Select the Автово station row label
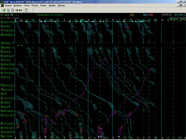The image size is (186, 140). tap(7, 136)
